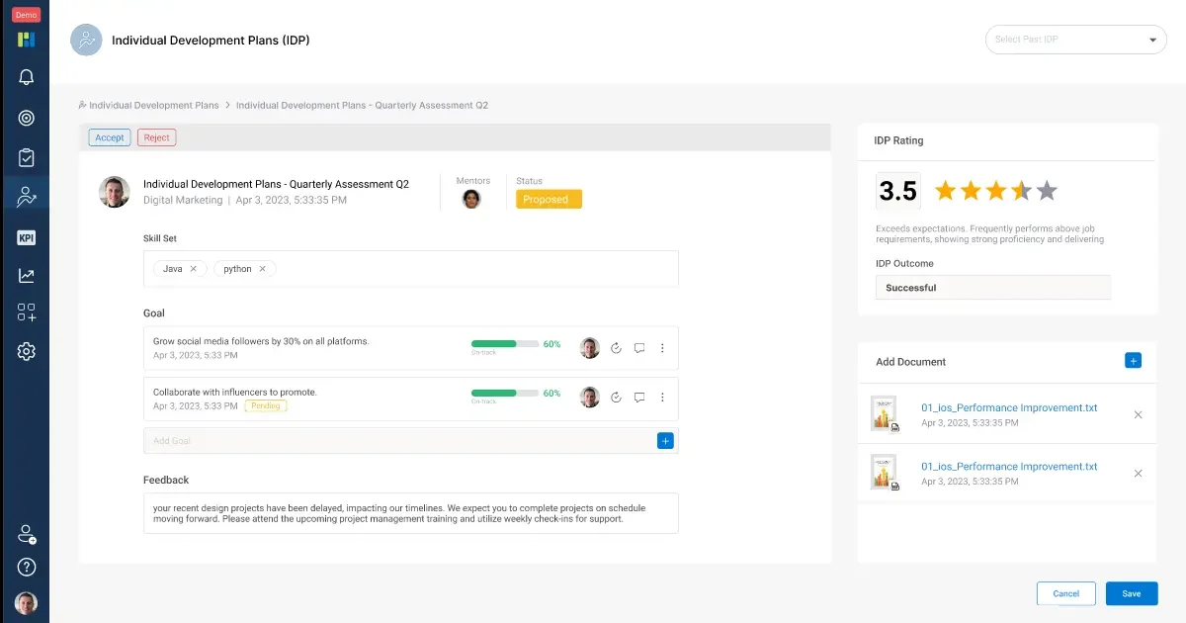Set rating using the fifth star
Image resolution: width=1186 pixels, height=623 pixels.
click(x=1047, y=191)
